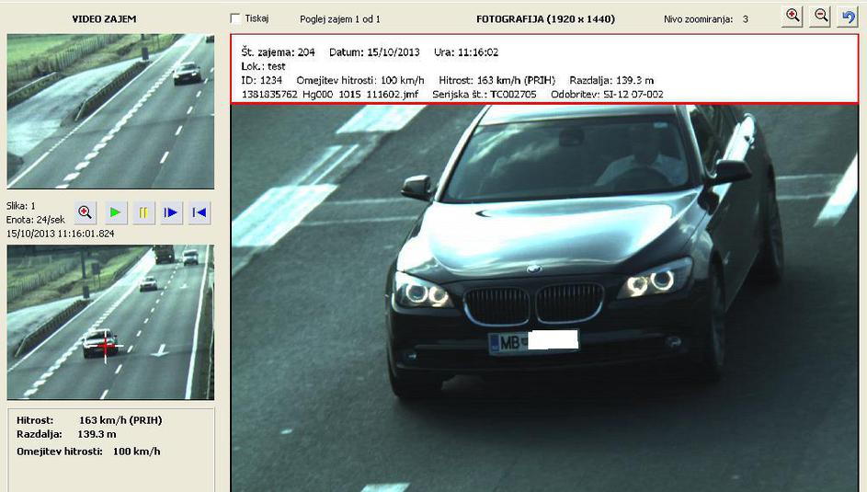
Task: Click the video zoom magnifier icon
Action: 86,212
